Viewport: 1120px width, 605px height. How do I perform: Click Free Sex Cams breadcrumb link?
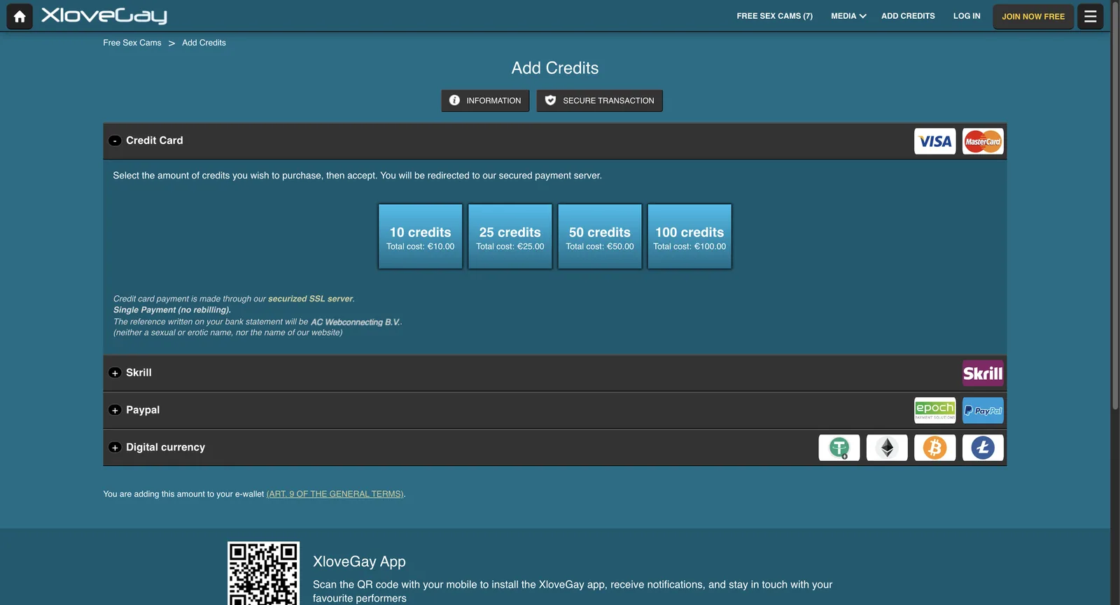(x=132, y=43)
